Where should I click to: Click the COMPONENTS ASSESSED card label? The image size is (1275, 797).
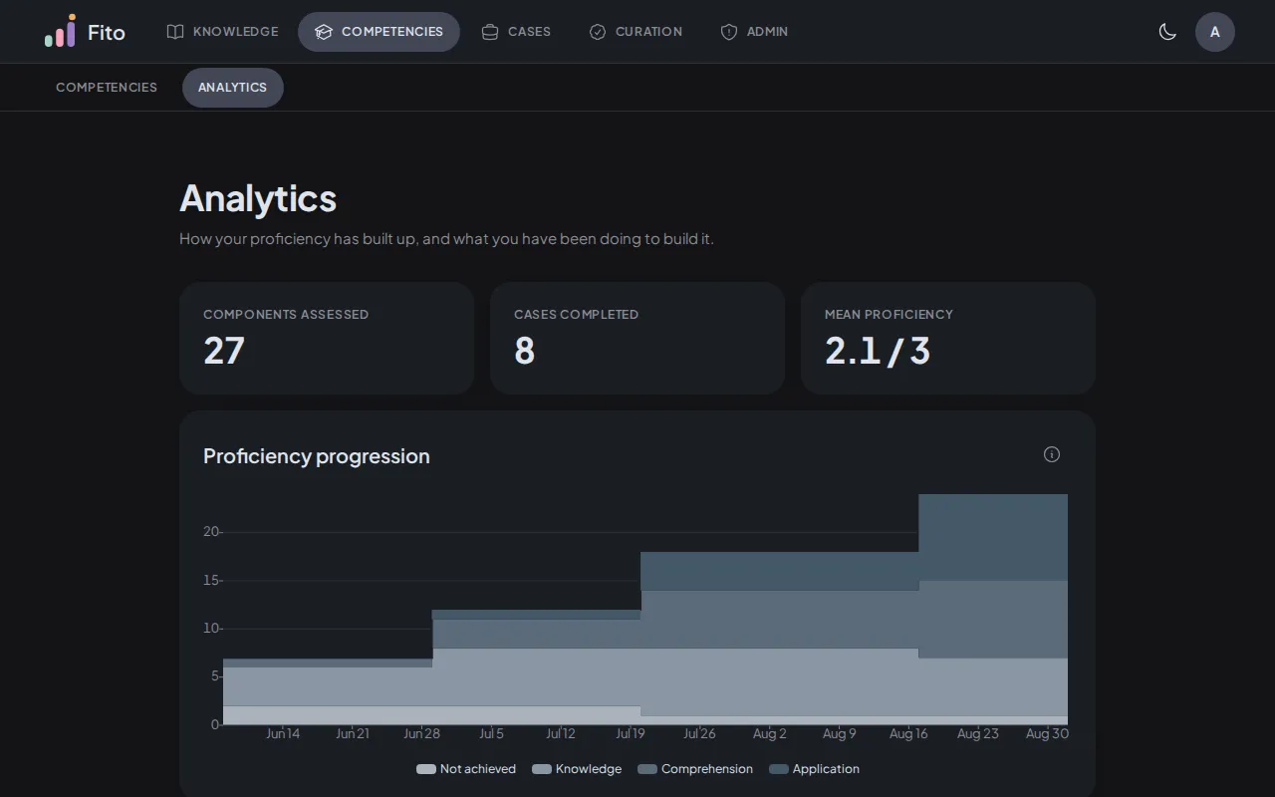pos(286,315)
